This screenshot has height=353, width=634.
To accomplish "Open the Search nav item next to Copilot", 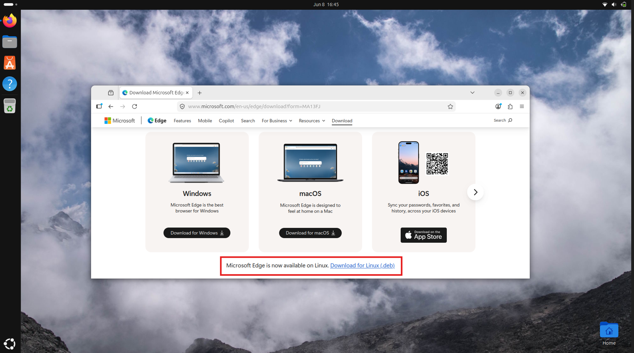I will coord(248,121).
